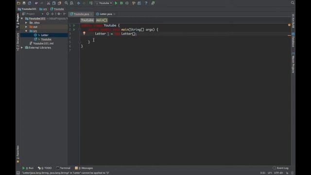Click the error indicator at editor top right
The height and width of the screenshot is (175, 311).
289,25
